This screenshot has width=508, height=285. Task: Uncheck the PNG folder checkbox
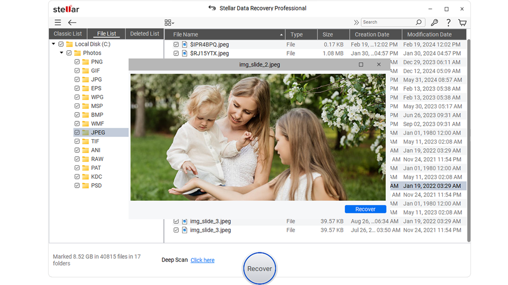coord(77,62)
